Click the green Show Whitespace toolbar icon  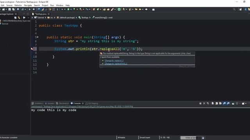(119, 9)
